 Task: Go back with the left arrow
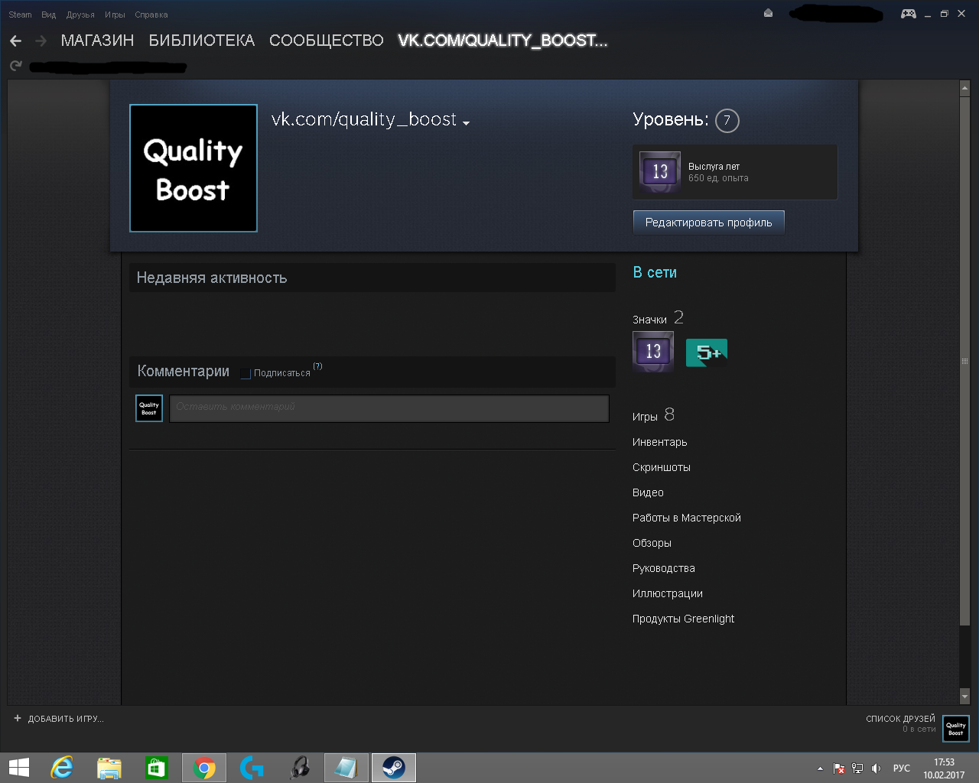click(16, 41)
